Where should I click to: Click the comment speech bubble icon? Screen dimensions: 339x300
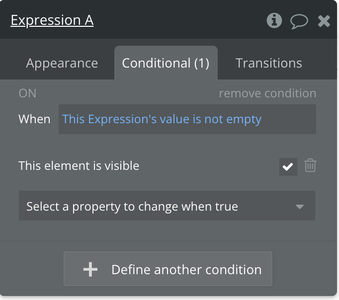(299, 21)
